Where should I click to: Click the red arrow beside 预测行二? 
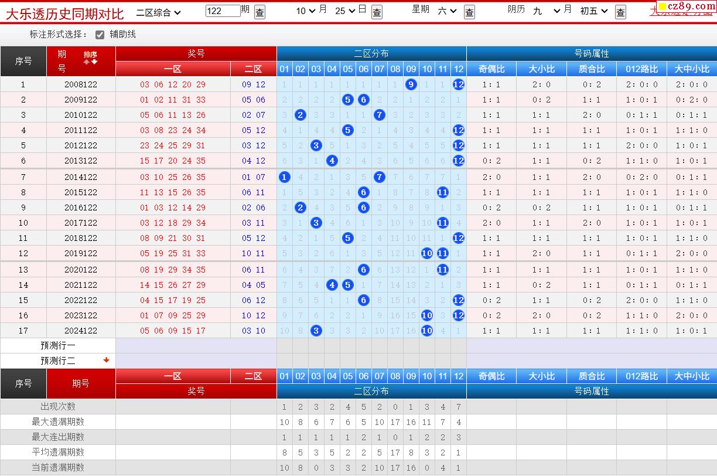point(106,360)
